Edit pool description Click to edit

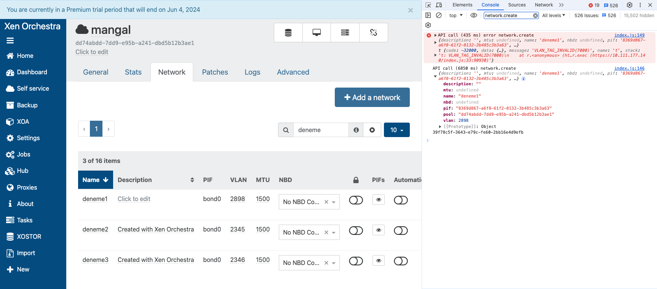point(92,52)
